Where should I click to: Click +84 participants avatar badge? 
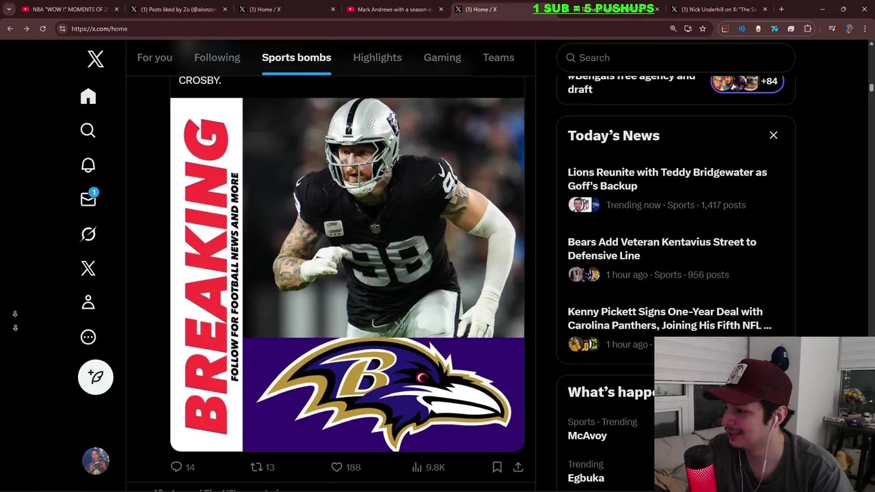pos(746,82)
